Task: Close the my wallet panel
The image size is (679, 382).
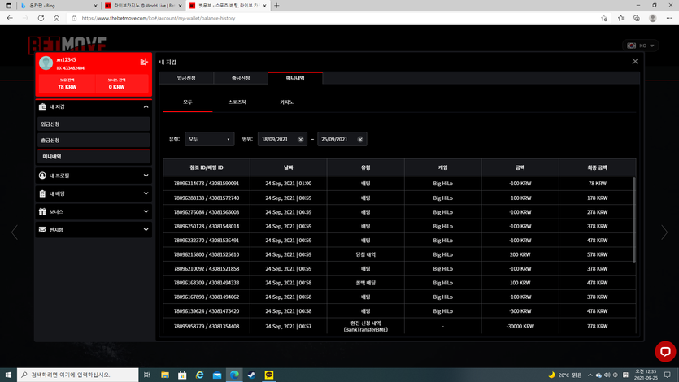Action: click(635, 62)
